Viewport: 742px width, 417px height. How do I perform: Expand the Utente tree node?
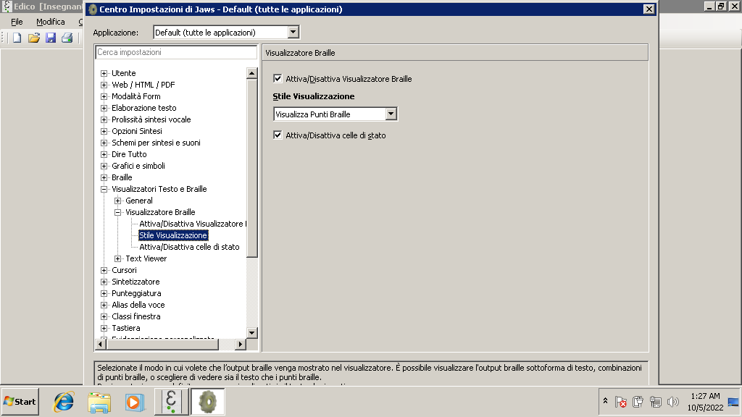pyautogui.click(x=104, y=73)
